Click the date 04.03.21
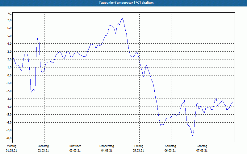Image resolution: width=247 pixels, height=154 pixels. 107,151
